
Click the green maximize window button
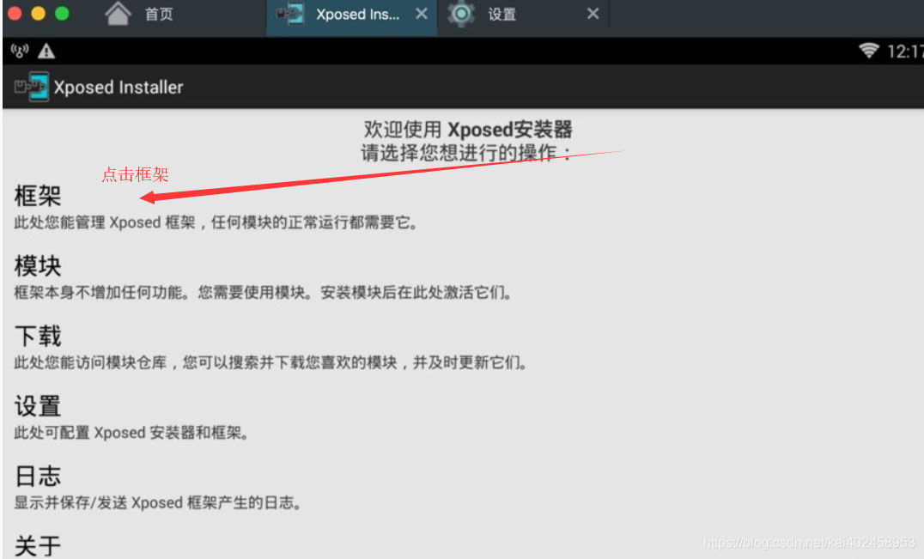[62, 14]
